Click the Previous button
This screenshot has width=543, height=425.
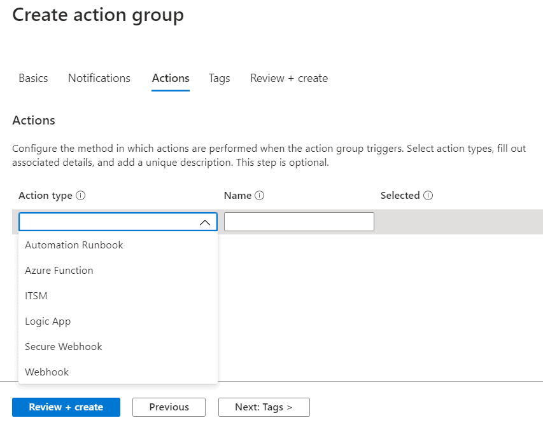(169, 407)
